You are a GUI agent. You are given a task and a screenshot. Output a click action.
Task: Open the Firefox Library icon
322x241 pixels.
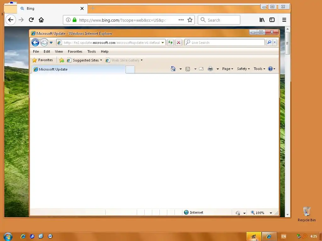[262, 20]
